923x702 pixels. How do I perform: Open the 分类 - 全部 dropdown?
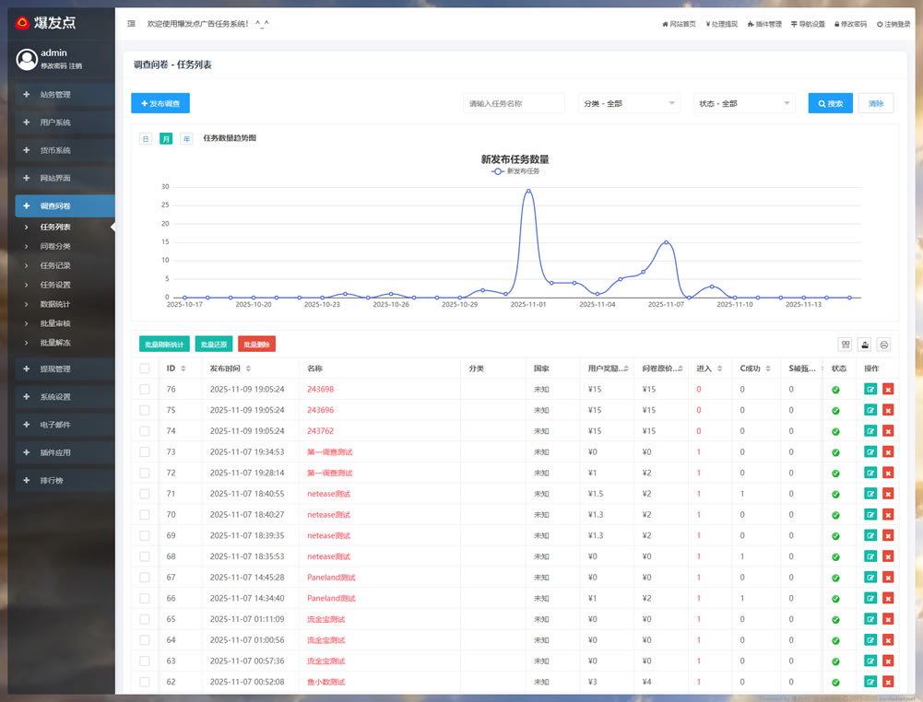pyautogui.click(x=629, y=104)
